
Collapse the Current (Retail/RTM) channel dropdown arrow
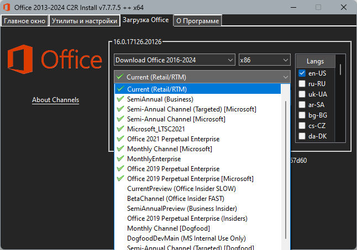coord(286,77)
